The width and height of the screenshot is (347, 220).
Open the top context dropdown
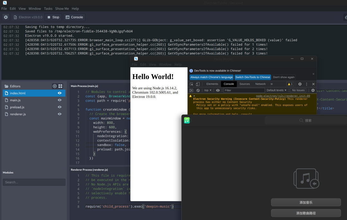pyautogui.click(x=208, y=90)
